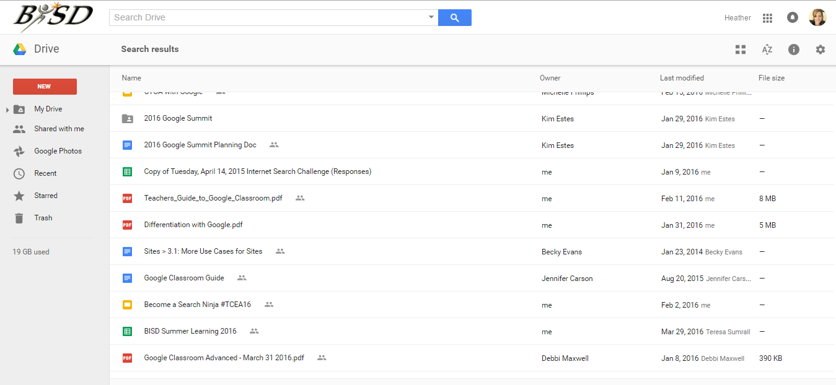Click the PDF icon for Teachers_Guide_to_Google_Classroom.pdf

[x=127, y=199]
